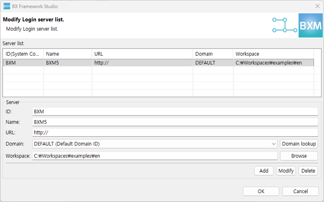
Task: Click the Add server button
Action: click(x=264, y=171)
